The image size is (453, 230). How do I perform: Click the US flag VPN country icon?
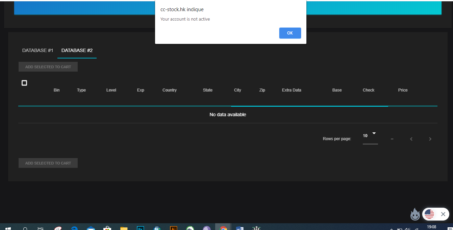point(429,214)
